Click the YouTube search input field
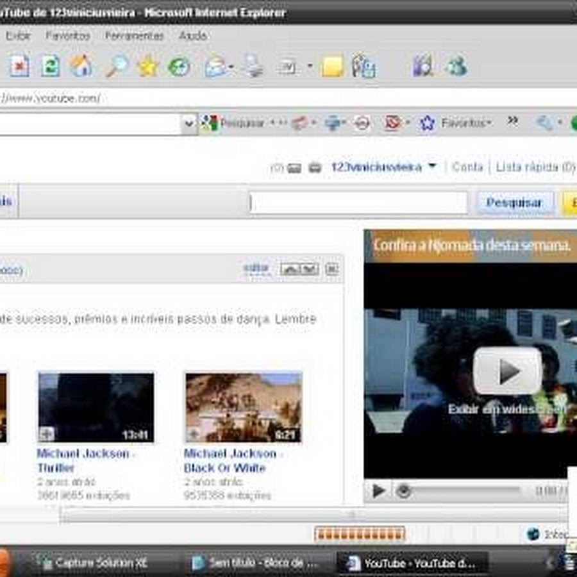 click(x=358, y=203)
